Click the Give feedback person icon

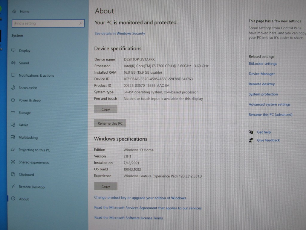coord(251,140)
